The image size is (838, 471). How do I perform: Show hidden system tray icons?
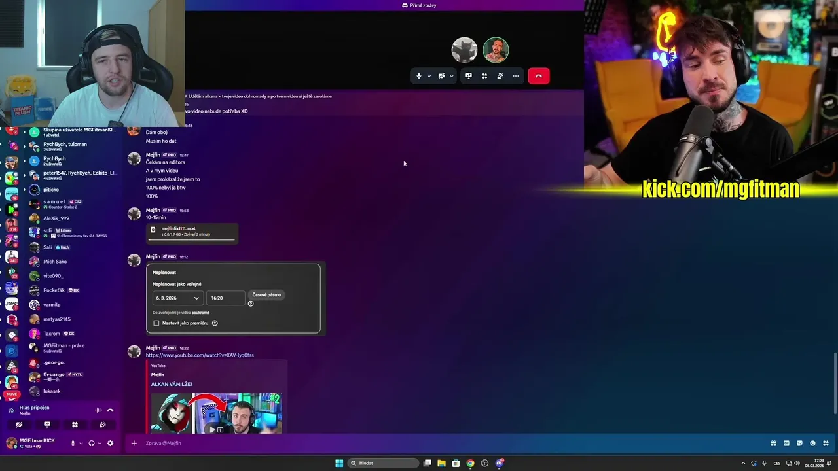[x=743, y=463]
